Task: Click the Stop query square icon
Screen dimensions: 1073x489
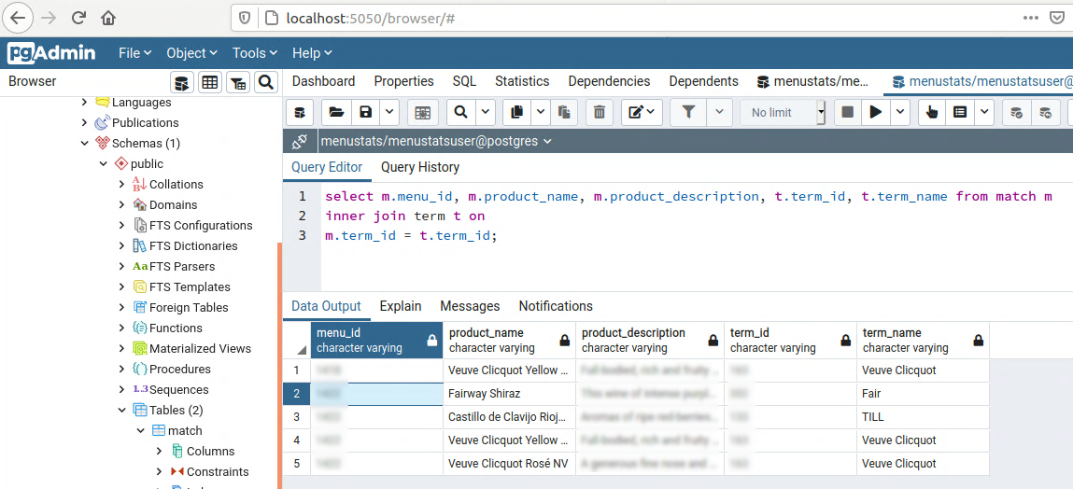Action: pyautogui.click(x=847, y=112)
